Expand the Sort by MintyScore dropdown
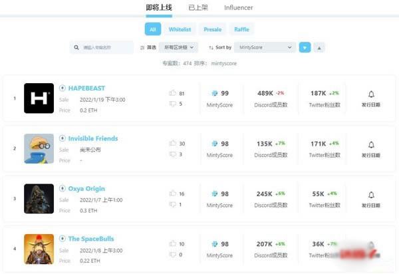399x274 pixels. click(265, 48)
